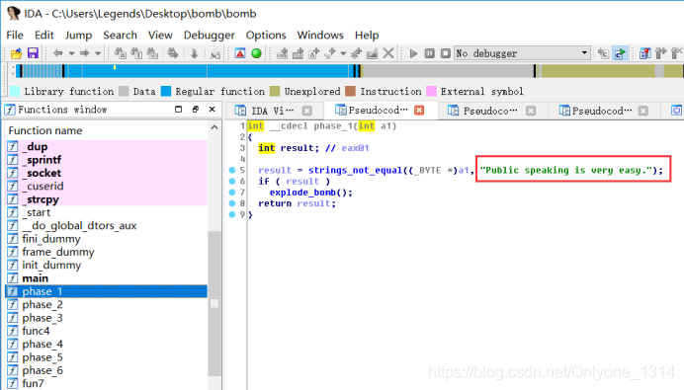Select _socket in functions list
Screen dimensions: 684x390
(107, 173)
